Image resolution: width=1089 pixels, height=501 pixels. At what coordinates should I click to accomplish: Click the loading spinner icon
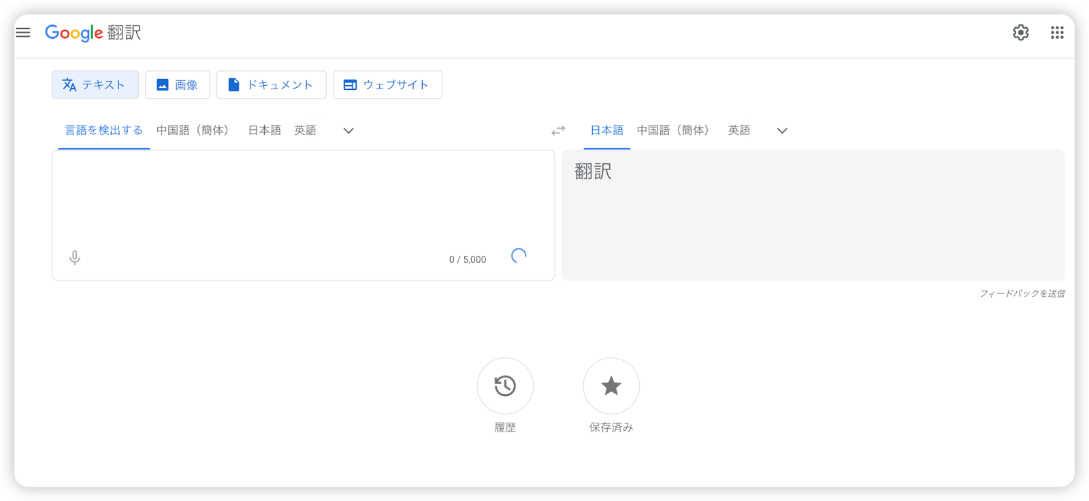(519, 256)
